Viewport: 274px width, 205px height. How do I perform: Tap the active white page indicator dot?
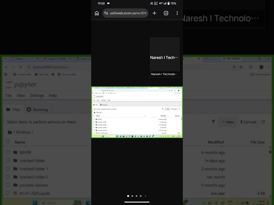click(128, 196)
